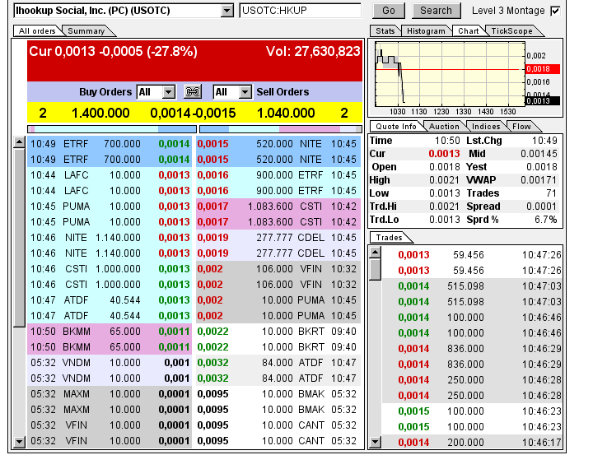This screenshot has width=607, height=455.
Task: Expand the Buy Orders filter dropdown
Action: 168,92
